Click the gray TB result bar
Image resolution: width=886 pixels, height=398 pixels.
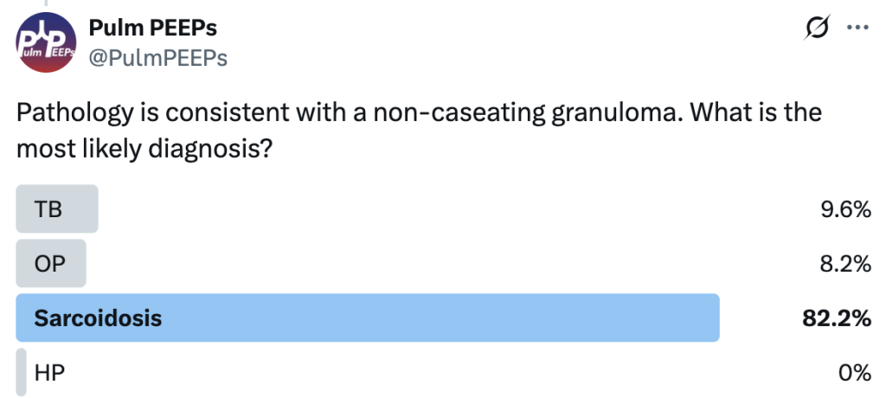(78, 209)
